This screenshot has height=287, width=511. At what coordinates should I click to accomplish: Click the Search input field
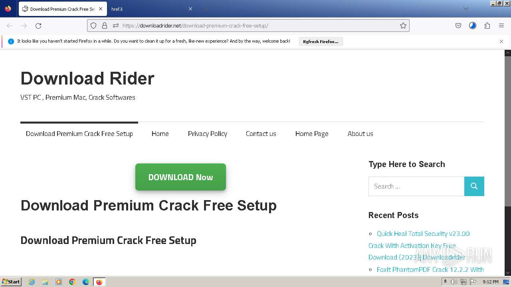point(416,186)
